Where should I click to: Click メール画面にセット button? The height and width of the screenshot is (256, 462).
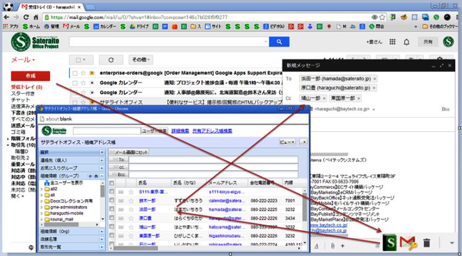click(129, 152)
